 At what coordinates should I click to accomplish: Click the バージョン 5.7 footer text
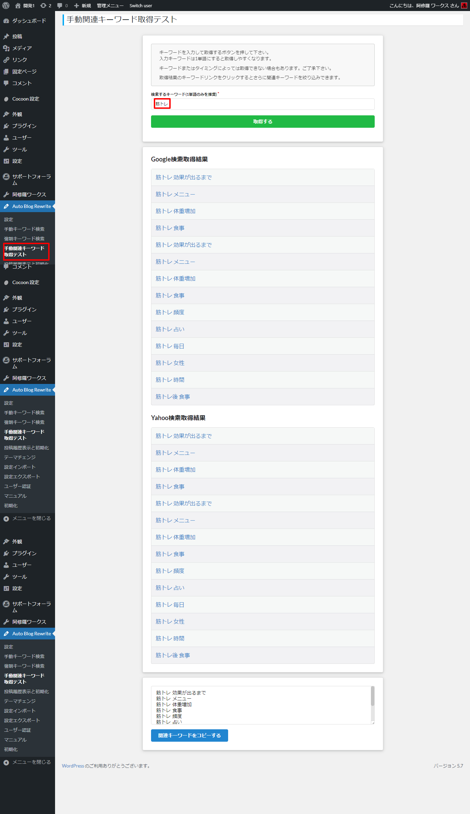tap(448, 766)
